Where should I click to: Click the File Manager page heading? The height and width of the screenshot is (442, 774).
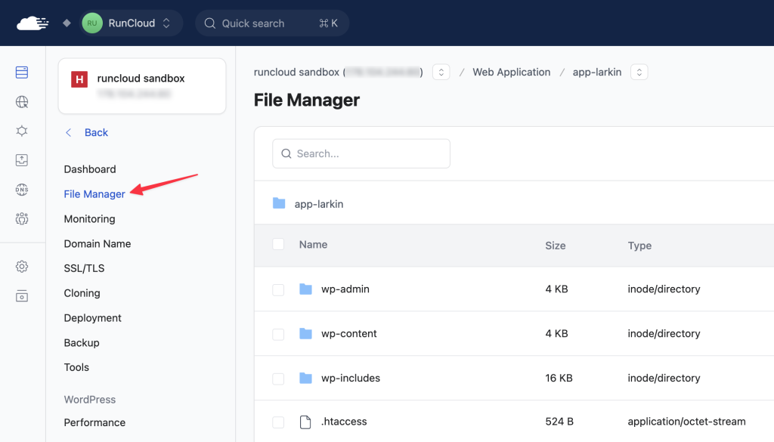(307, 100)
